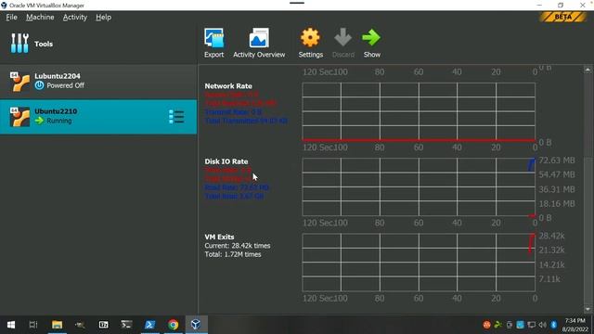Select the Ubuntu2210 running machine
This screenshot has width=594, height=334.
click(98, 117)
